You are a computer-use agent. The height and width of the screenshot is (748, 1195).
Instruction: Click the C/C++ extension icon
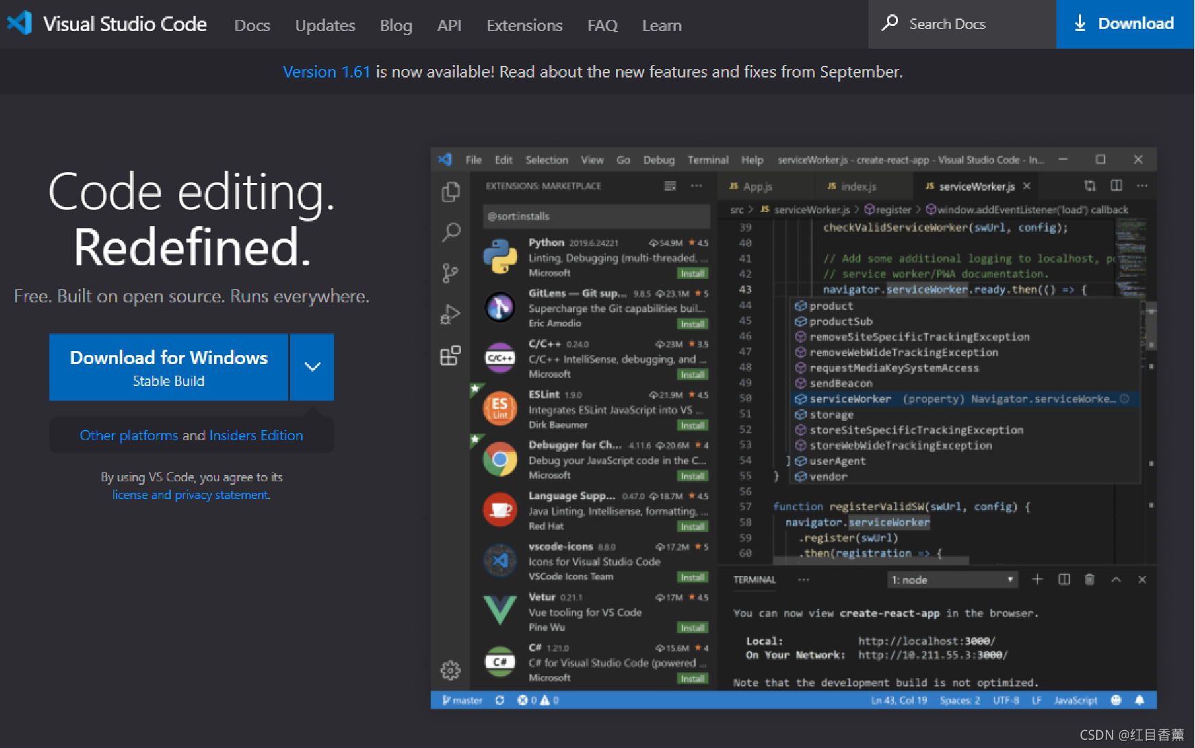pos(500,358)
